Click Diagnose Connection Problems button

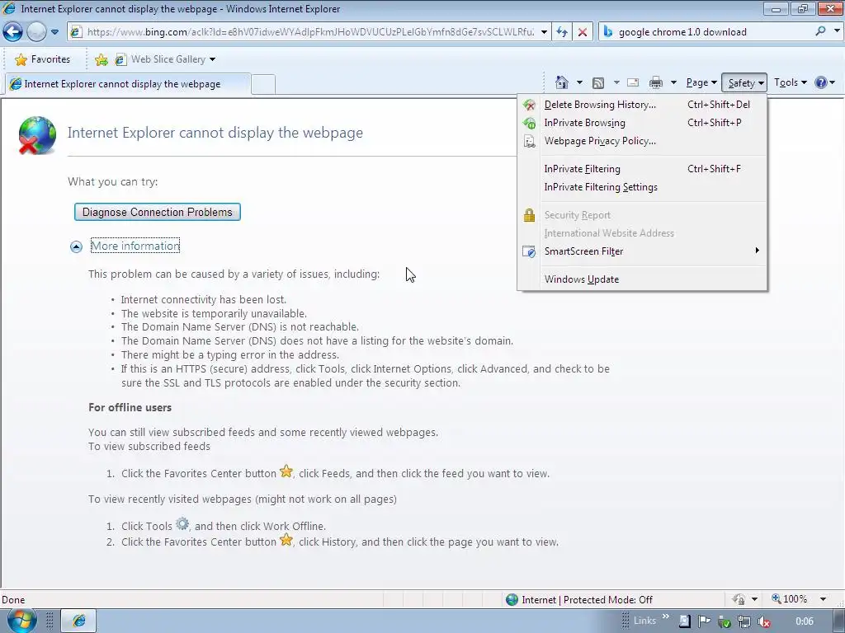(158, 212)
